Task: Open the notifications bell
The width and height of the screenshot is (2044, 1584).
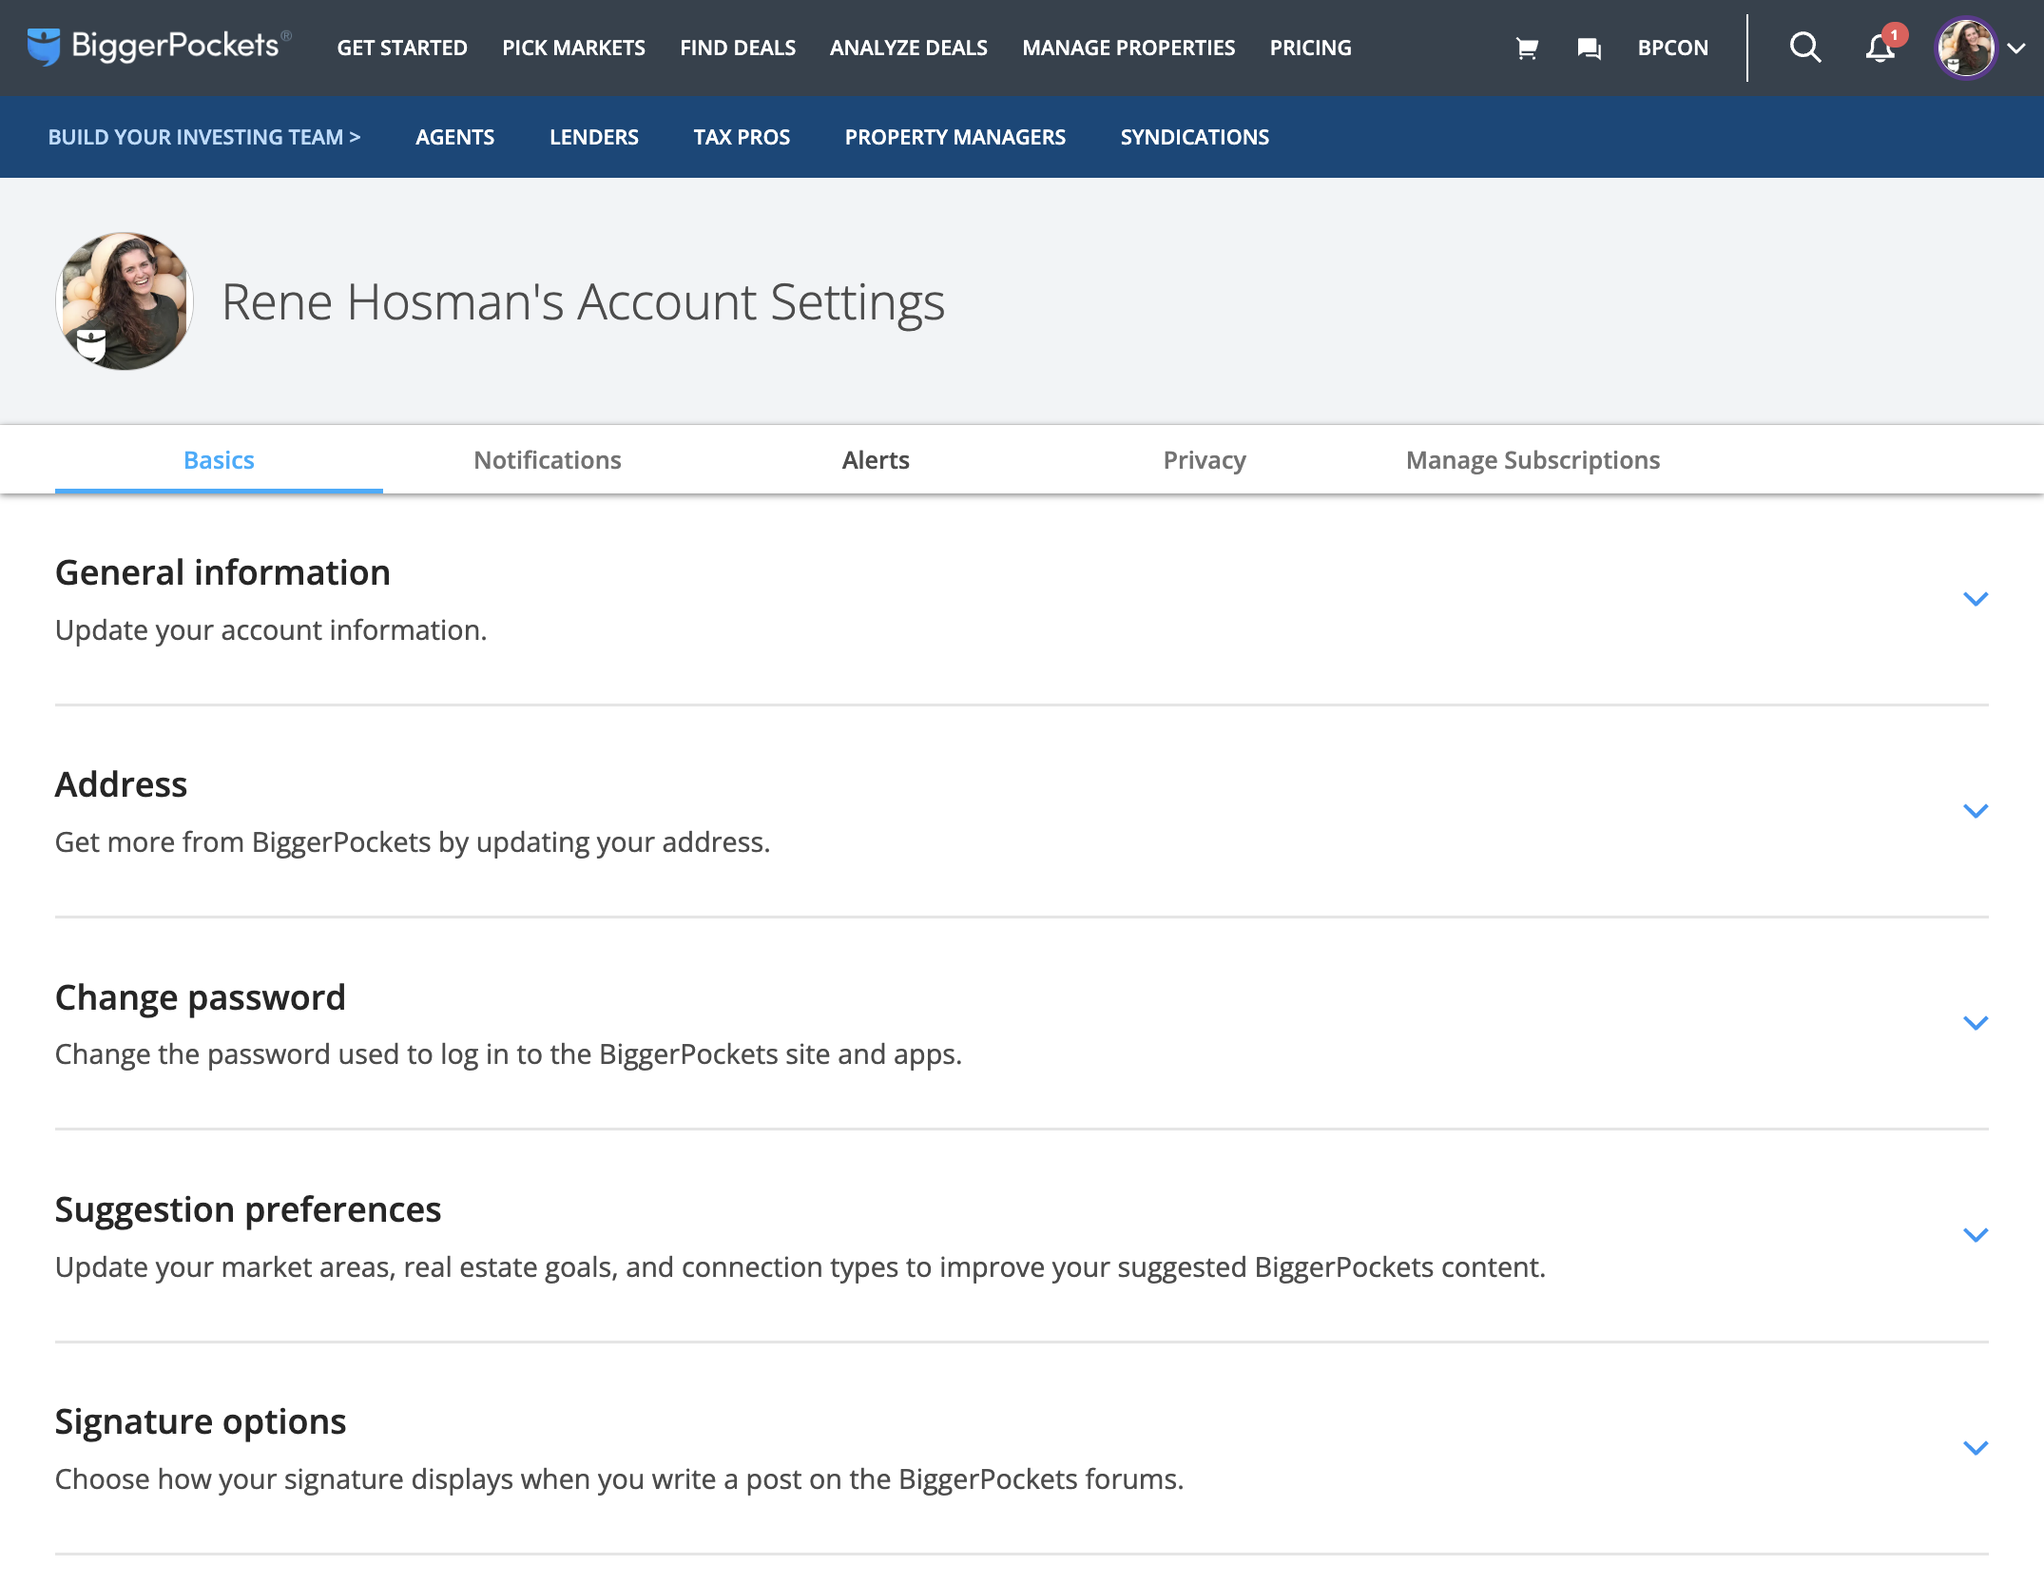Action: coord(1880,48)
